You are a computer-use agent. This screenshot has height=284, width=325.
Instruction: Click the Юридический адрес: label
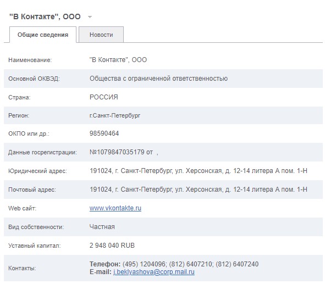(37, 171)
